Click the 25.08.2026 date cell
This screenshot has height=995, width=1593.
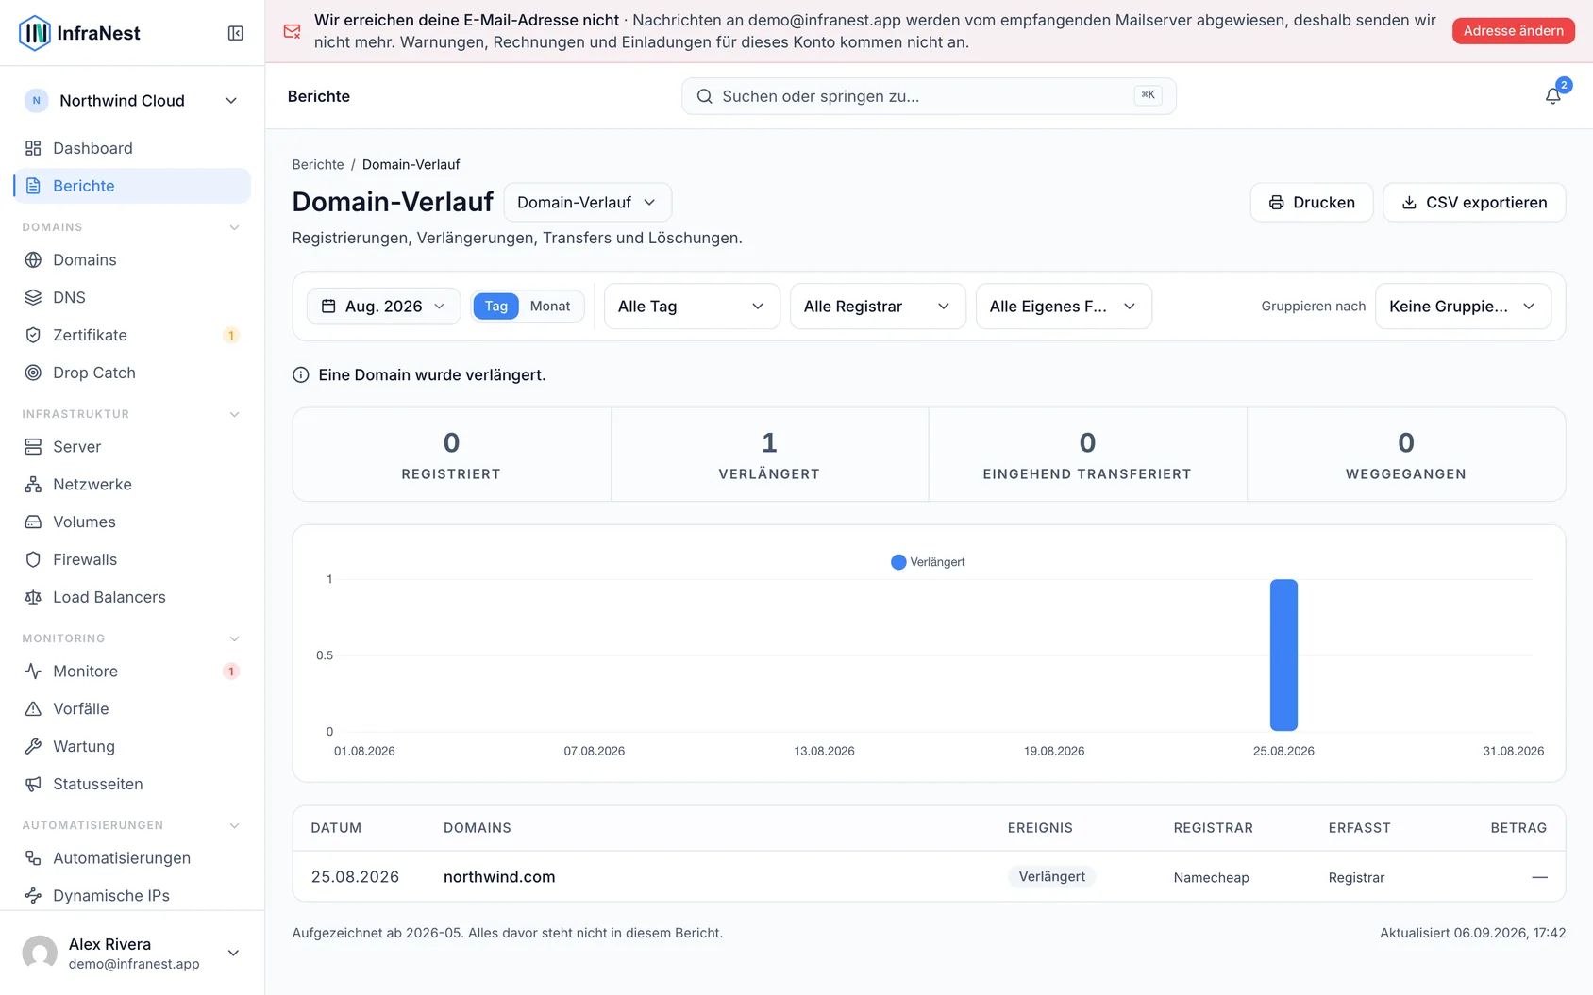coord(355,876)
